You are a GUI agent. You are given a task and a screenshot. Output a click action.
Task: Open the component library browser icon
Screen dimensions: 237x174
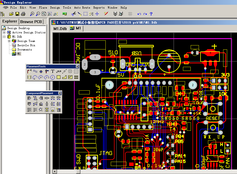pyautogui.click(x=115, y=14)
